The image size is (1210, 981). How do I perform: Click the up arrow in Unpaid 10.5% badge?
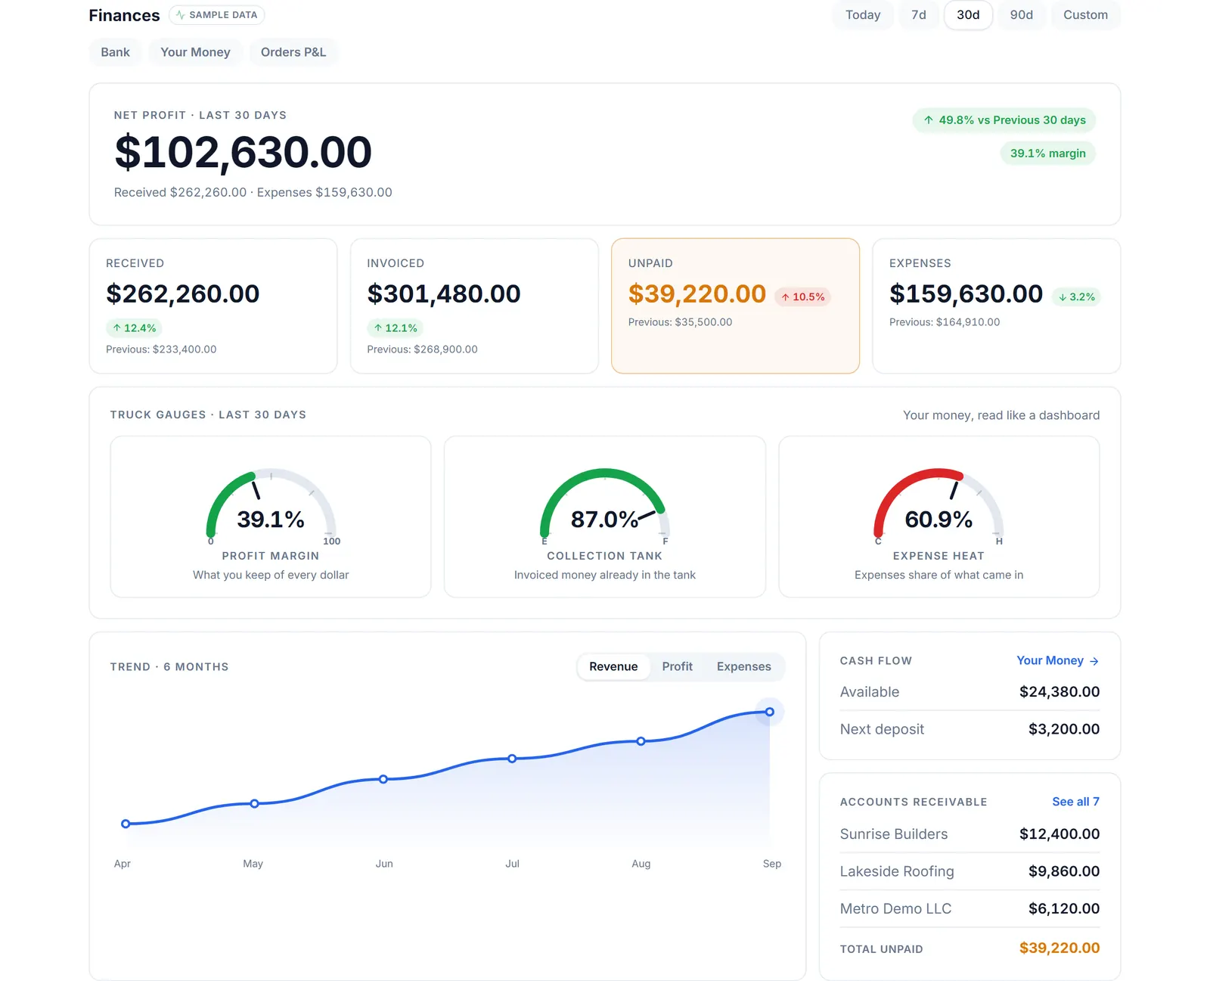pyautogui.click(x=786, y=297)
